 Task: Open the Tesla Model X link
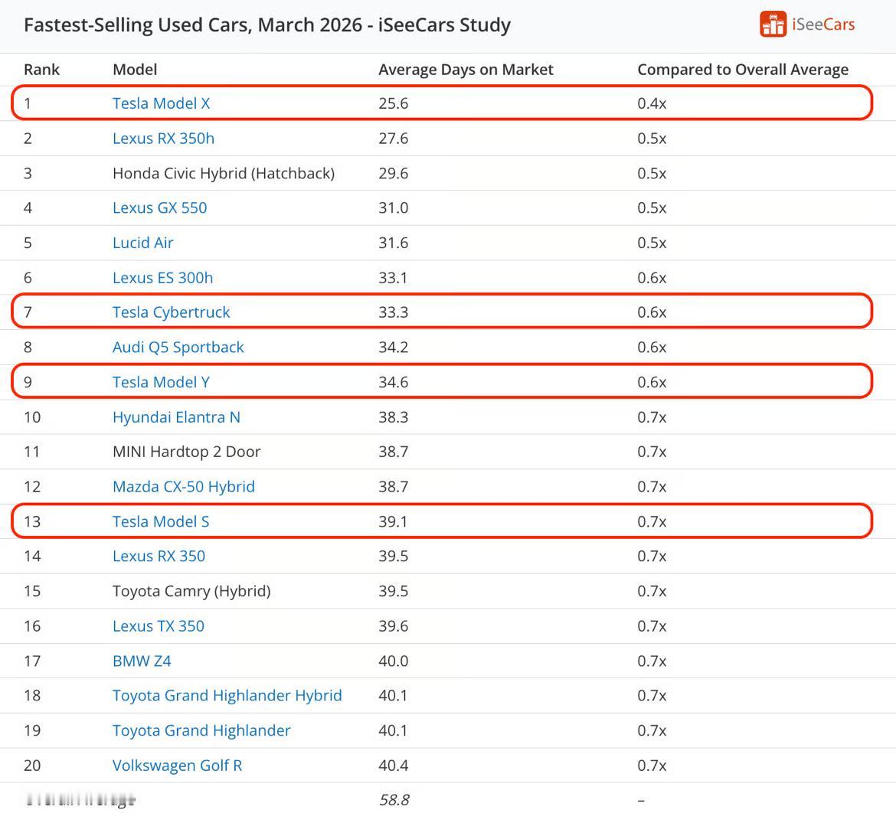point(161,103)
